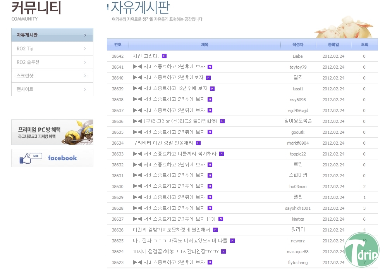Open post 이건뭐 겜방가지도못하겠네 불안해서
Image resolution: width=385 pixels, height=273 pixels.
pos(171,230)
